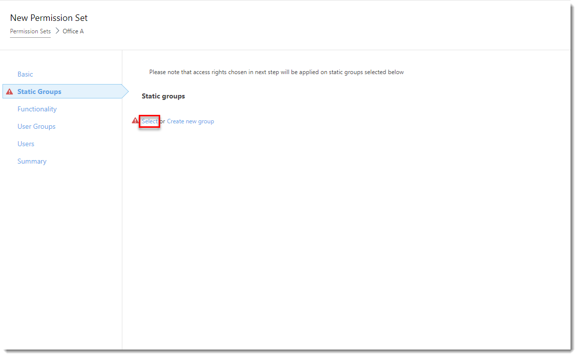Click the bold Static groups section heading
The width and height of the screenshot is (578, 357).
pos(163,96)
